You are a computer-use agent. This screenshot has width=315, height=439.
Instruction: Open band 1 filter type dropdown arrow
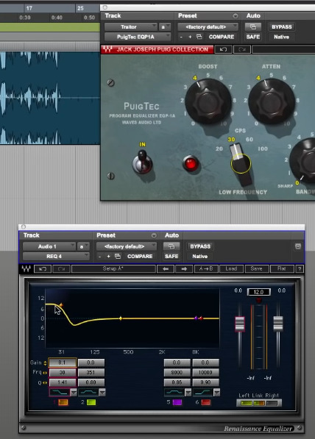(x=74, y=393)
